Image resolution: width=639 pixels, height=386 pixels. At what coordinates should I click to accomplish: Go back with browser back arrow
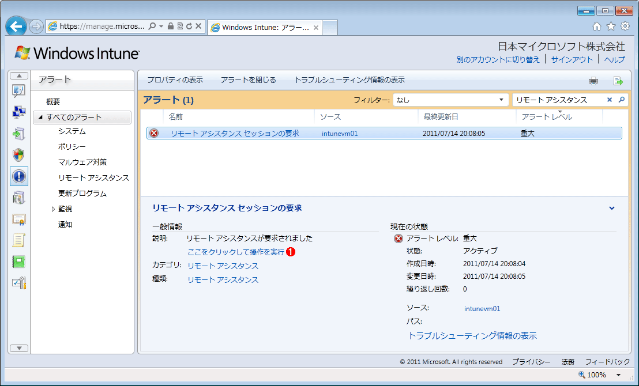click(x=16, y=27)
